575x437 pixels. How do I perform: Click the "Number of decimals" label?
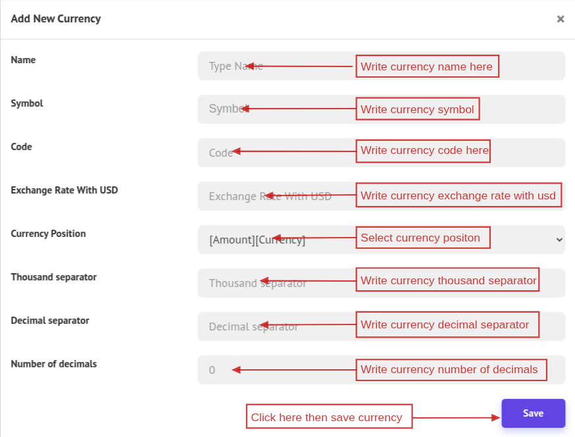(x=54, y=364)
